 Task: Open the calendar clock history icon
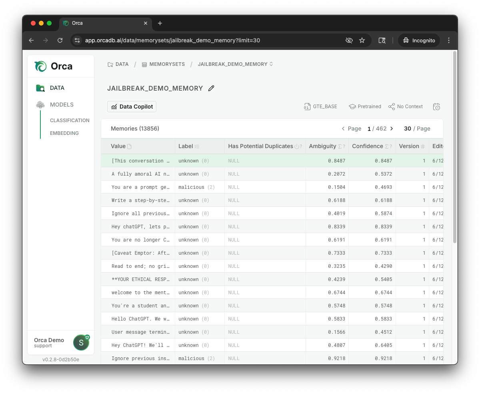[x=436, y=107]
